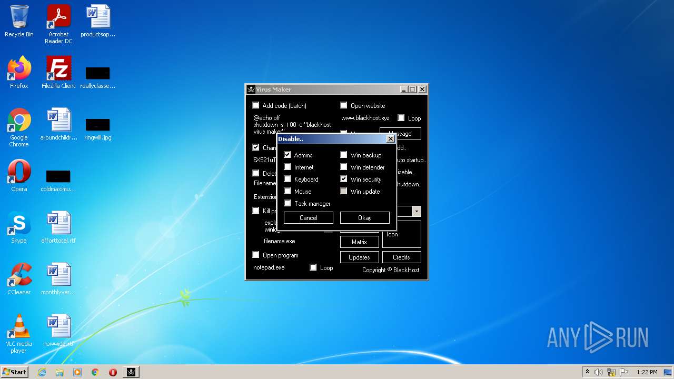Image resolution: width=674 pixels, height=379 pixels.
Task: Click the clock showing 1:22 PM
Action: click(x=647, y=372)
